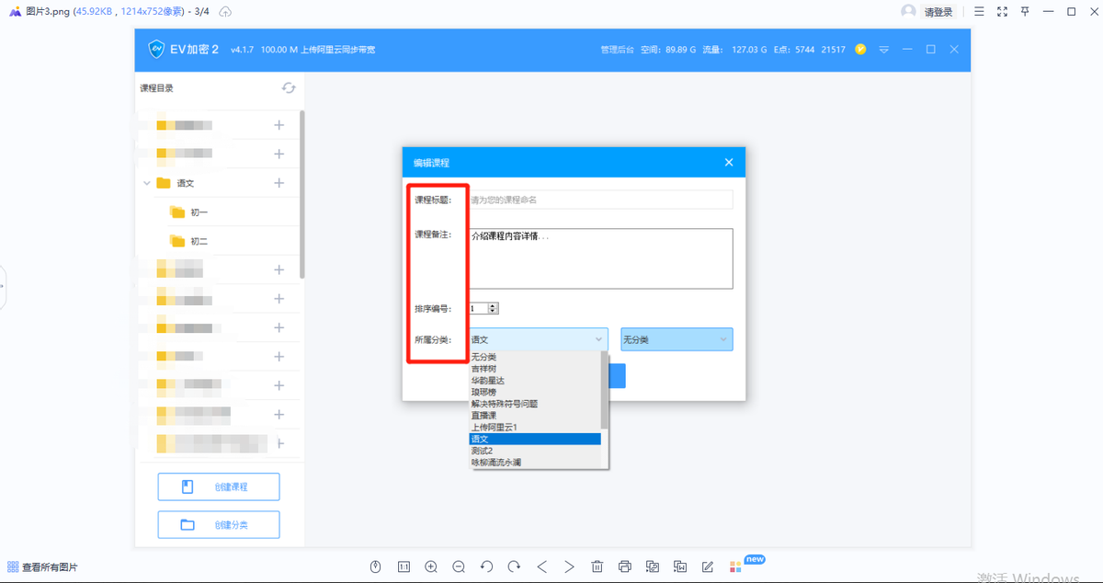Refresh the 课程目录 list

point(289,87)
